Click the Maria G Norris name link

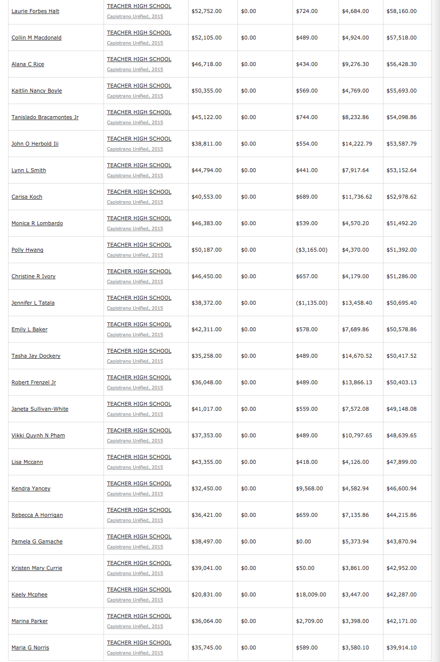tap(30, 647)
